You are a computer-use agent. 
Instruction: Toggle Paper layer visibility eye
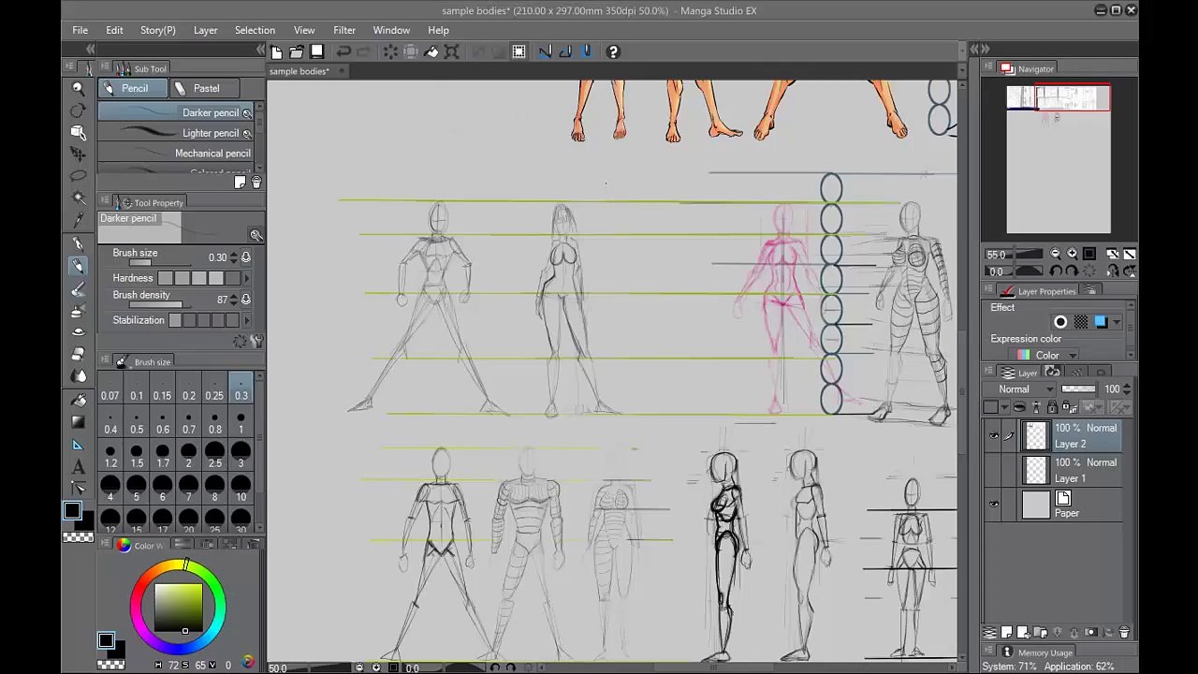click(993, 505)
